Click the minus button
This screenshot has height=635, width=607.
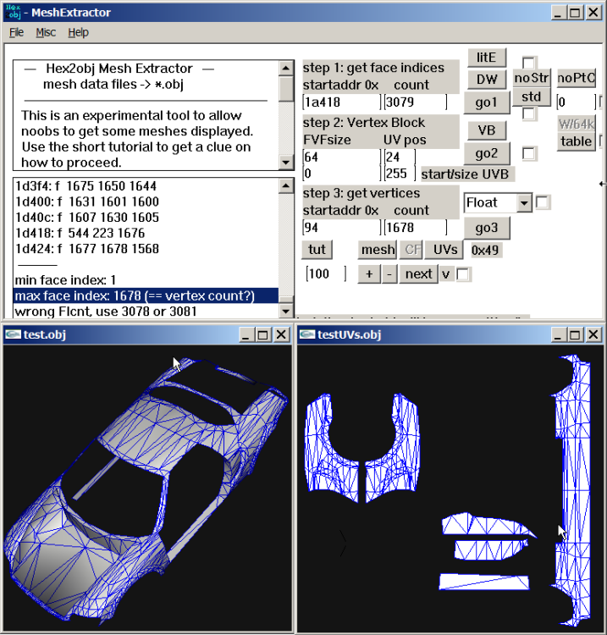point(389,274)
